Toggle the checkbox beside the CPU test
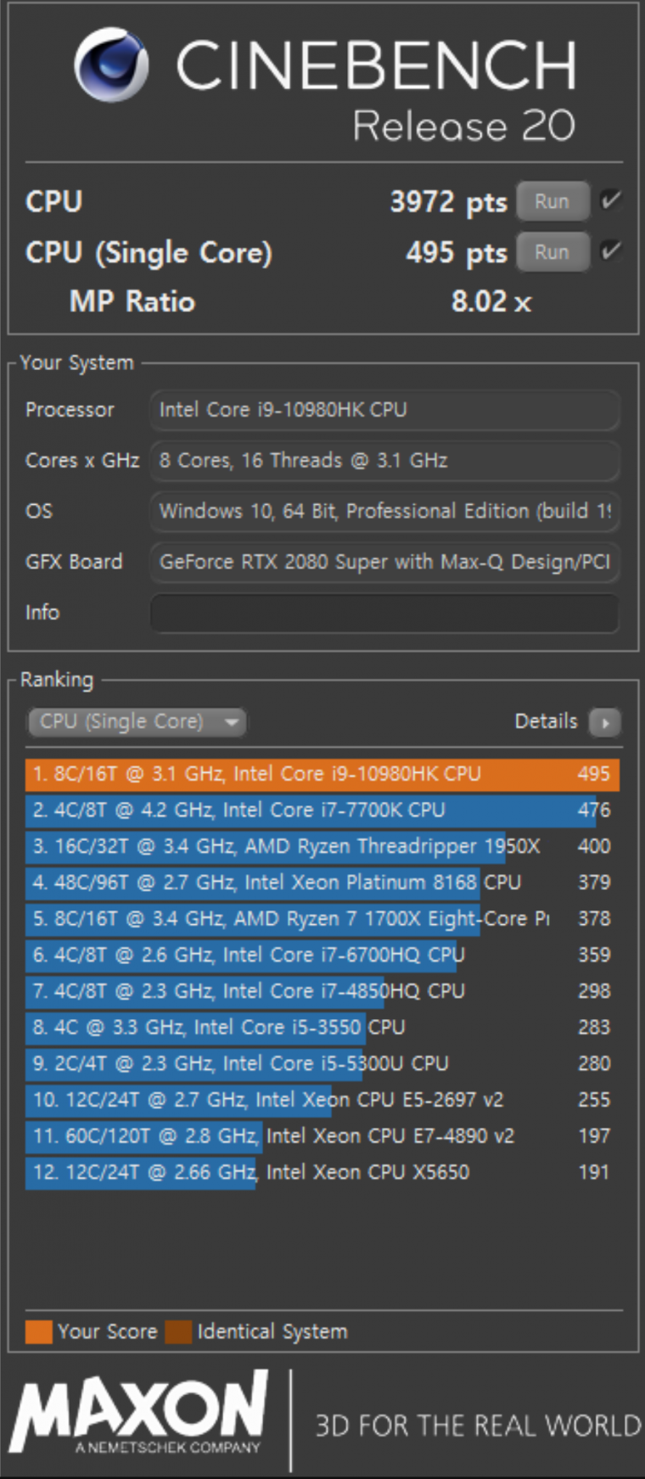645x1479 pixels. click(x=610, y=201)
